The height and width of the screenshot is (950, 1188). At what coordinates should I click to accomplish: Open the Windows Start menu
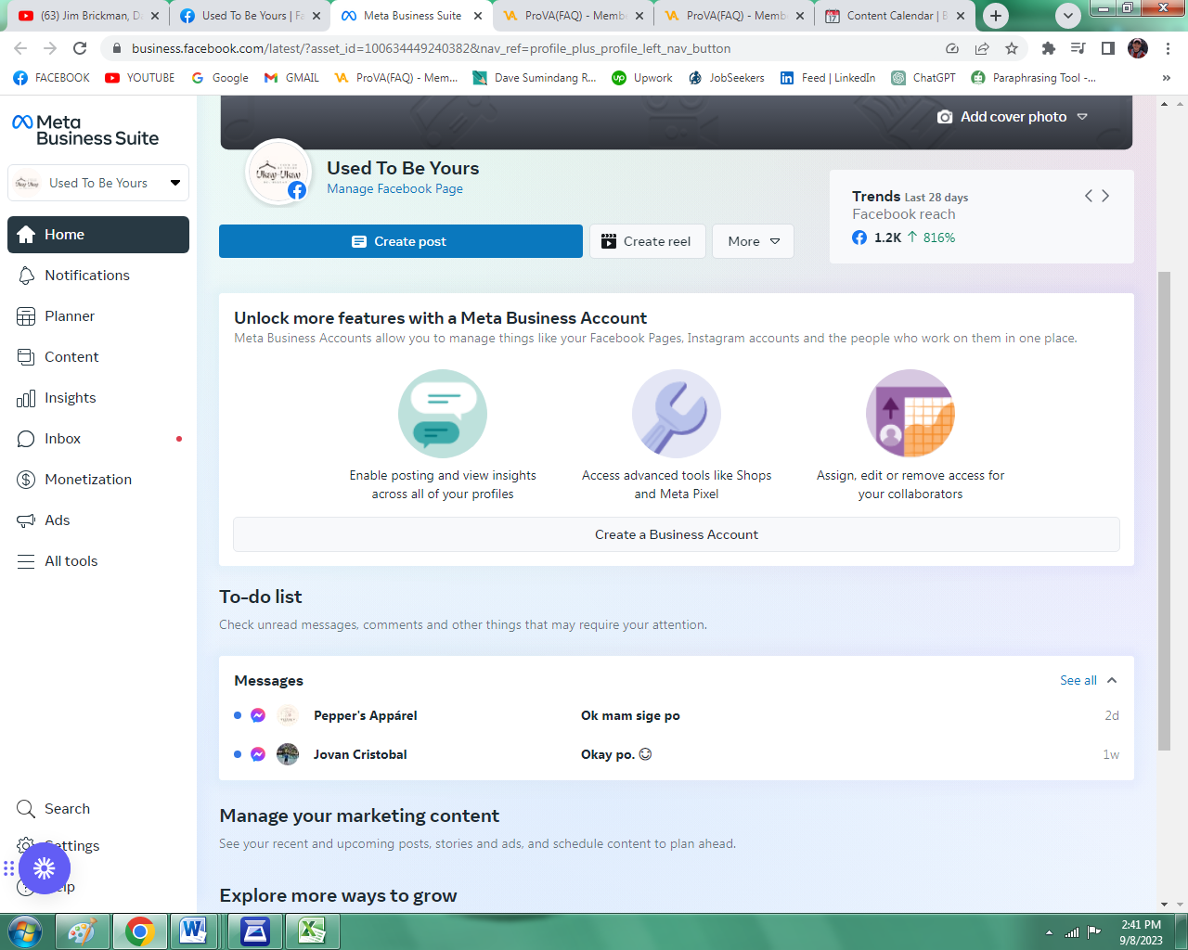click(25, 931)
